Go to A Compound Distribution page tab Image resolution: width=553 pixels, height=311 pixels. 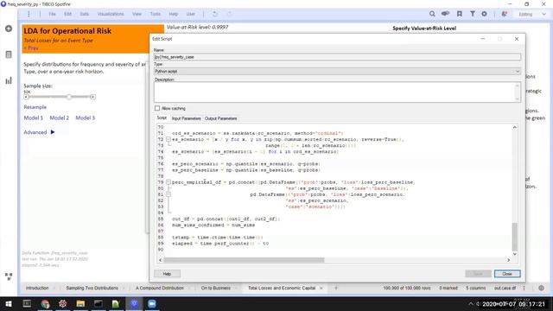point(159,288)
